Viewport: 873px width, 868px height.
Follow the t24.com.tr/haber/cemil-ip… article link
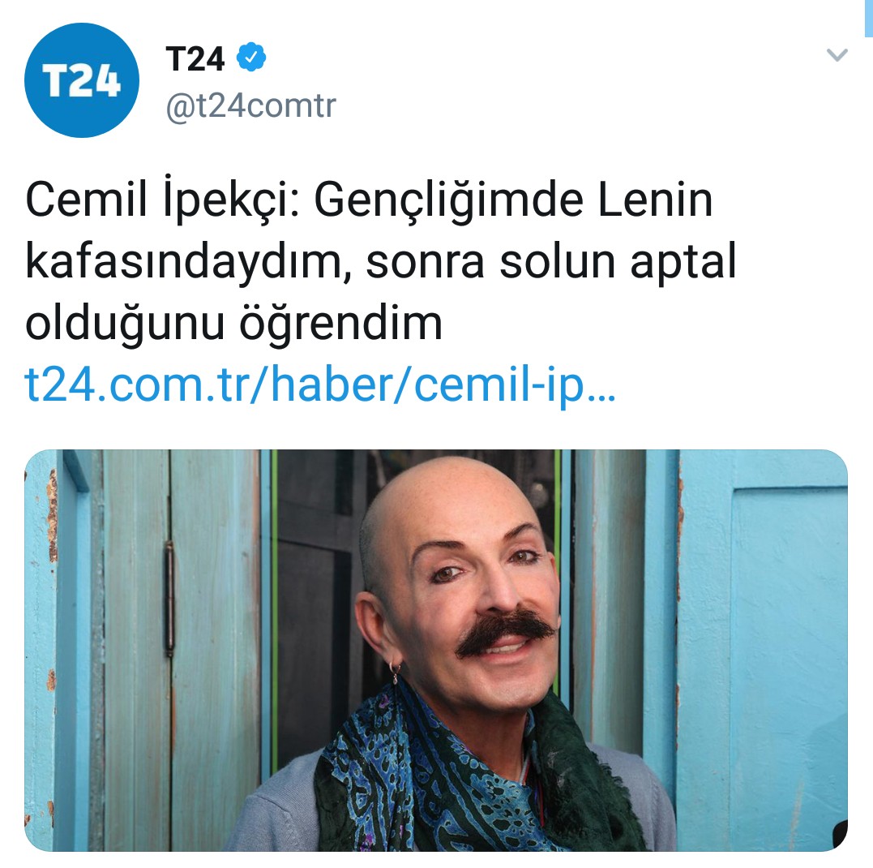[x=321, y=385]
